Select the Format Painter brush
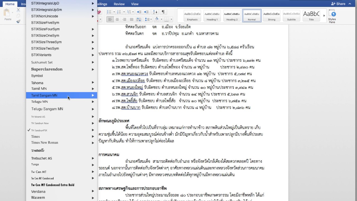 (x=18, y=21)
